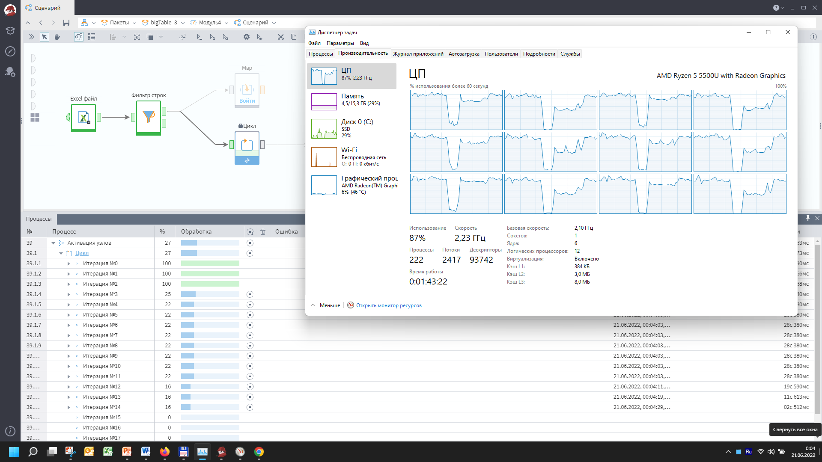Select Графический процессор performance item
The image size is (822, 462).
point(351,185)
